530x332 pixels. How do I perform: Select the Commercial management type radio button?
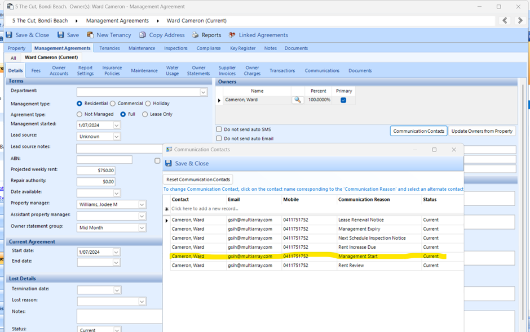click(113, 104)
